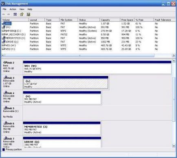Select the WD1 (W:) 465.76 GB NTFS partition block
The image size is (177, 158).
[x=97, y=68]
